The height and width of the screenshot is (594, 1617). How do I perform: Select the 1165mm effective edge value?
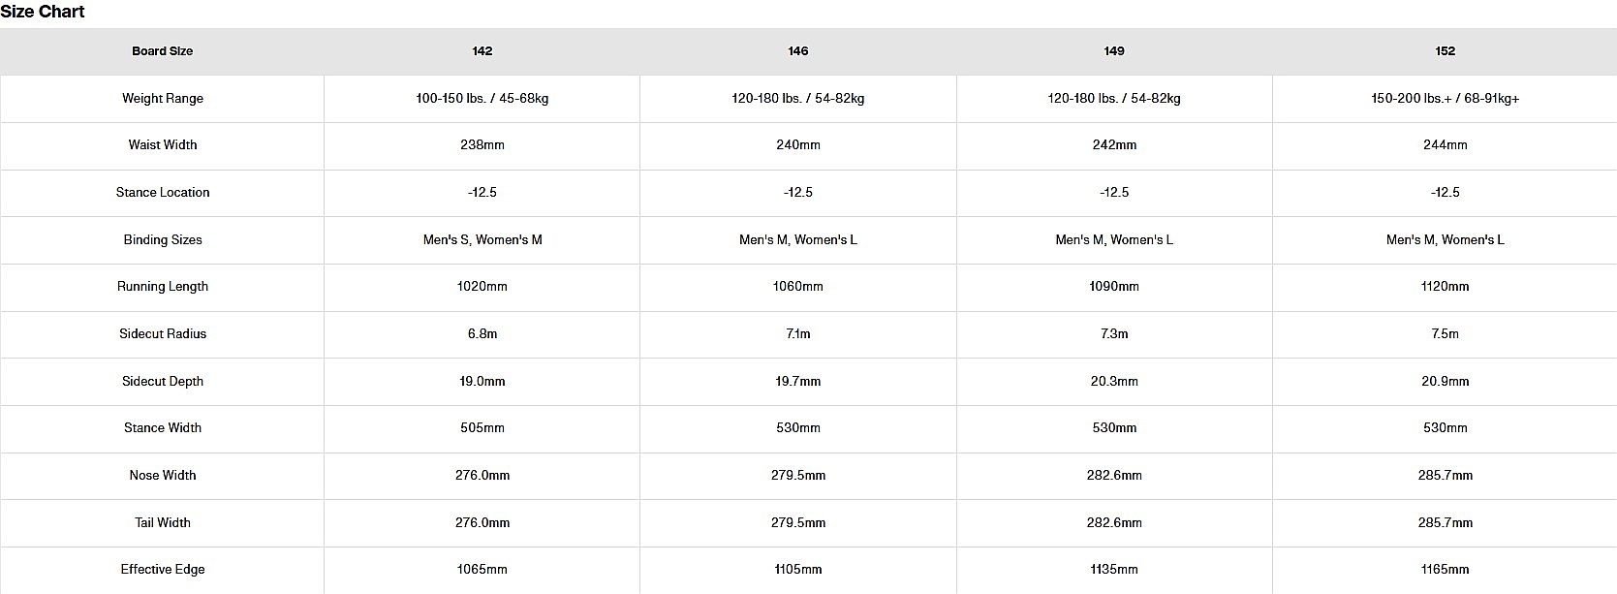coord(1446,570)
